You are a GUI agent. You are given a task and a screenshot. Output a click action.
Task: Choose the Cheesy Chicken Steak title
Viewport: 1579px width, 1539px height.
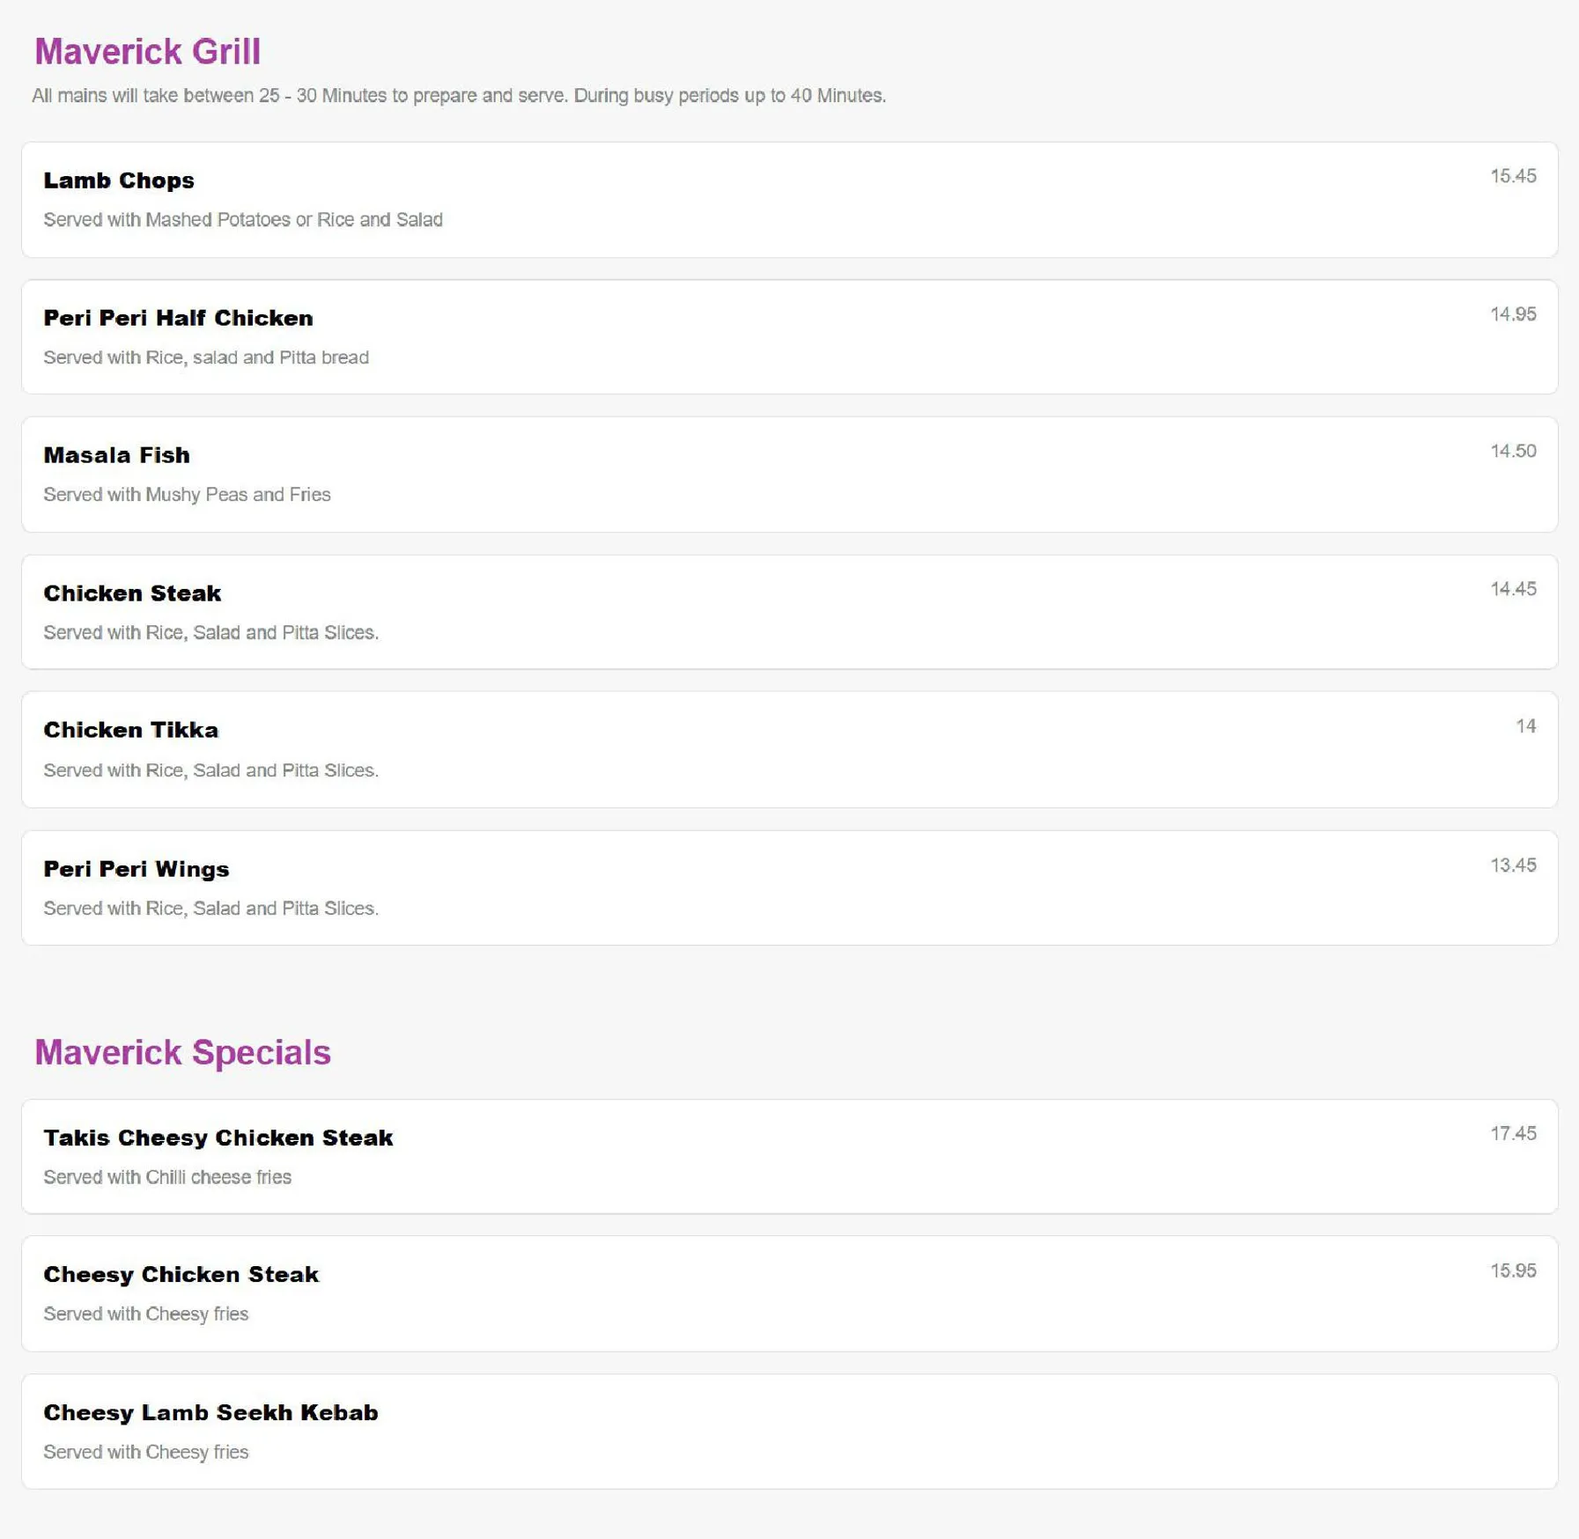[181, 1274]
